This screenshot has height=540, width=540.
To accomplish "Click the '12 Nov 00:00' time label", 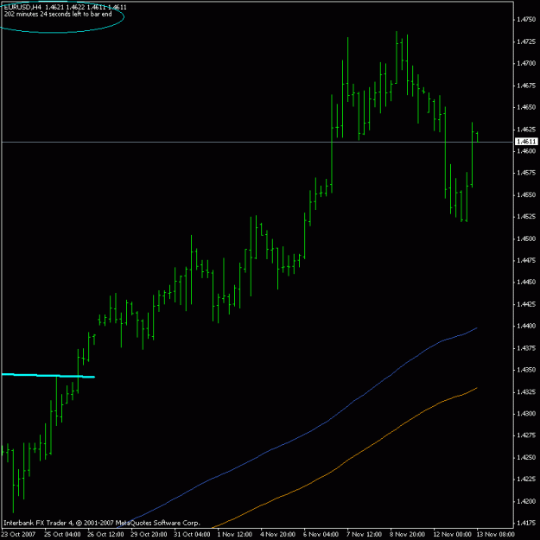I will [453, 534].
